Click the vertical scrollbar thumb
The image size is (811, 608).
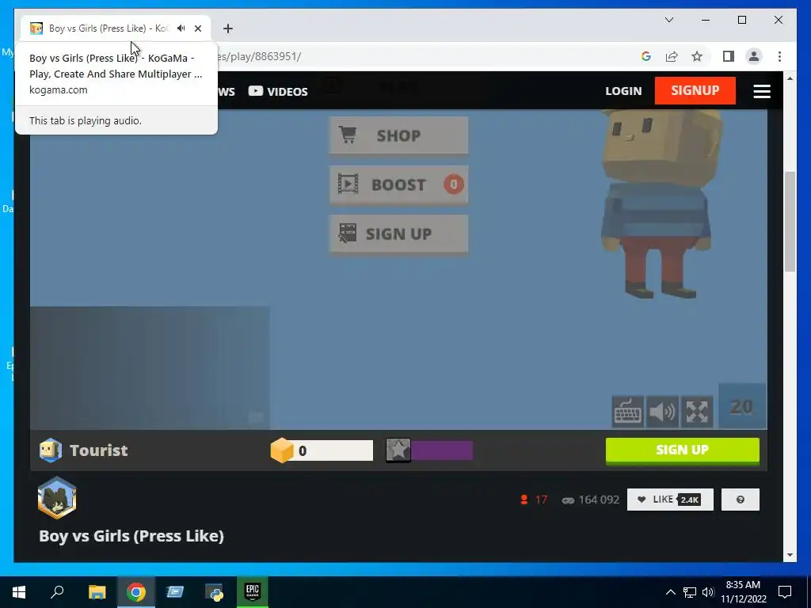(790, 222)
